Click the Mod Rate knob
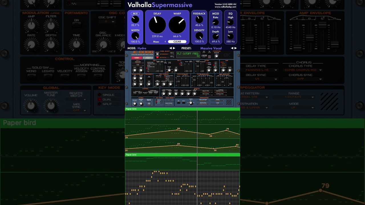The width and height of the screenshot is (365, 205). (216, 22)
